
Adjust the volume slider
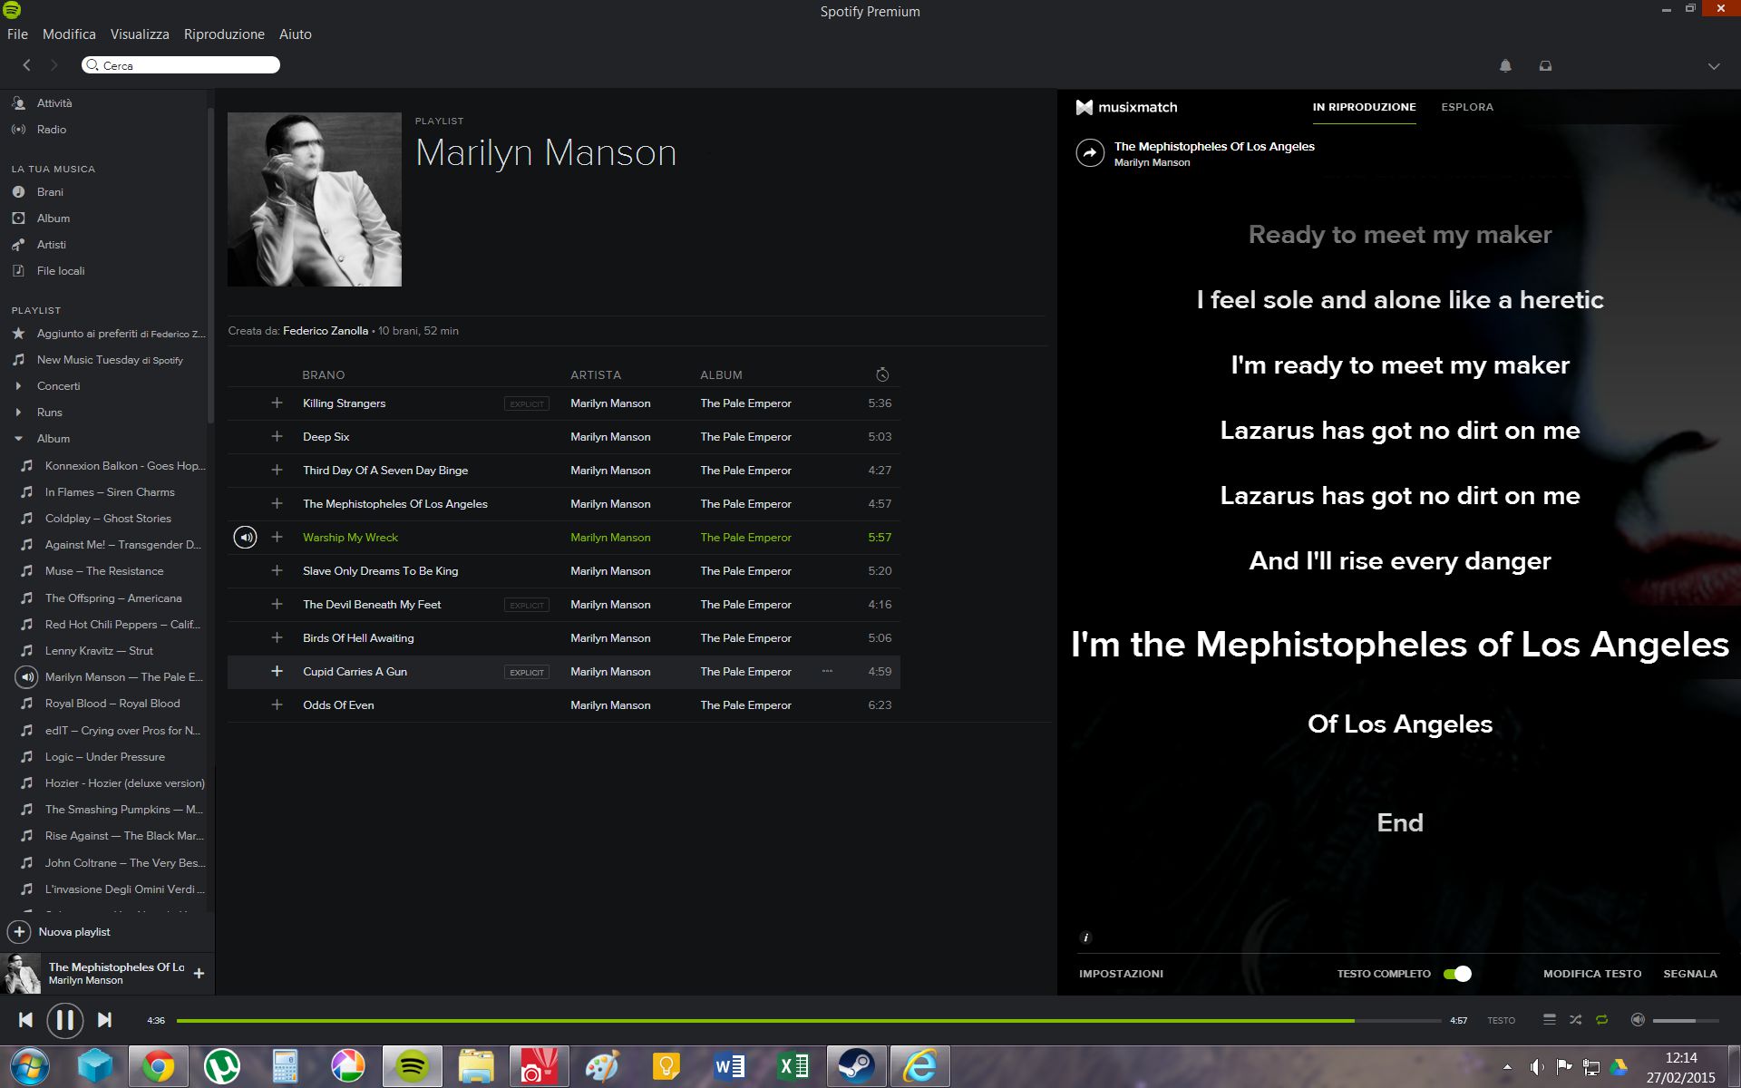(1685, 1021)
